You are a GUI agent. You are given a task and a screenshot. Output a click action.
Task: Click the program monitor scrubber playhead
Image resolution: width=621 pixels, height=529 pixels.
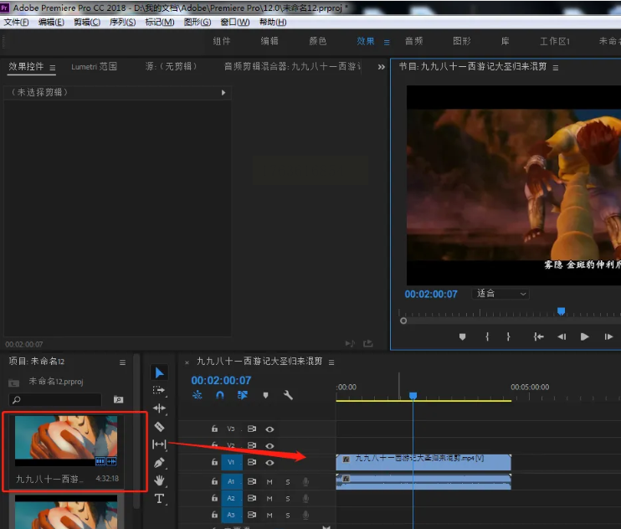pyautogui.click(x=561, y=311)
